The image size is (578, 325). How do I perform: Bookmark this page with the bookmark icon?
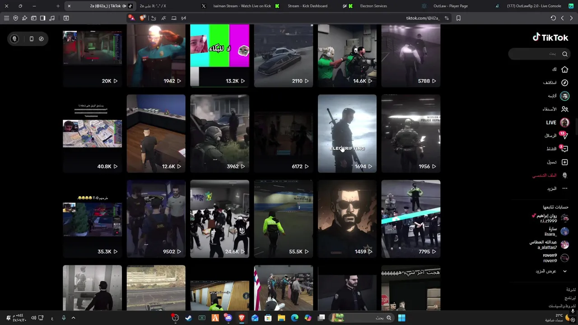pos(458,18)
